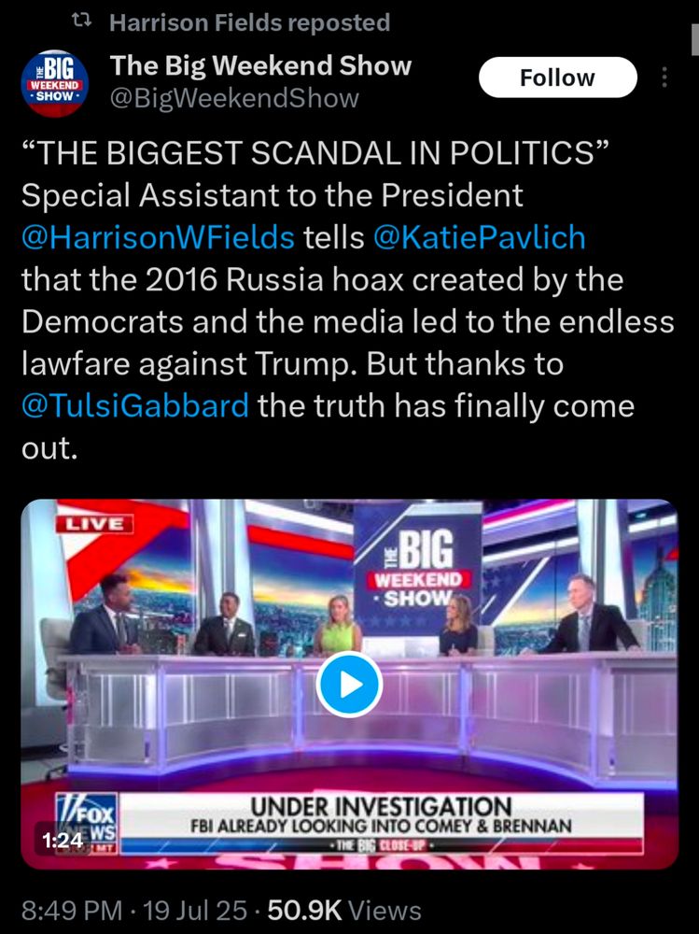
Task: Open the @TulsiGabbard mention link
Action: 135,405
